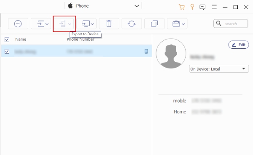Click the Export to Device phone icon

pos(62,24)
